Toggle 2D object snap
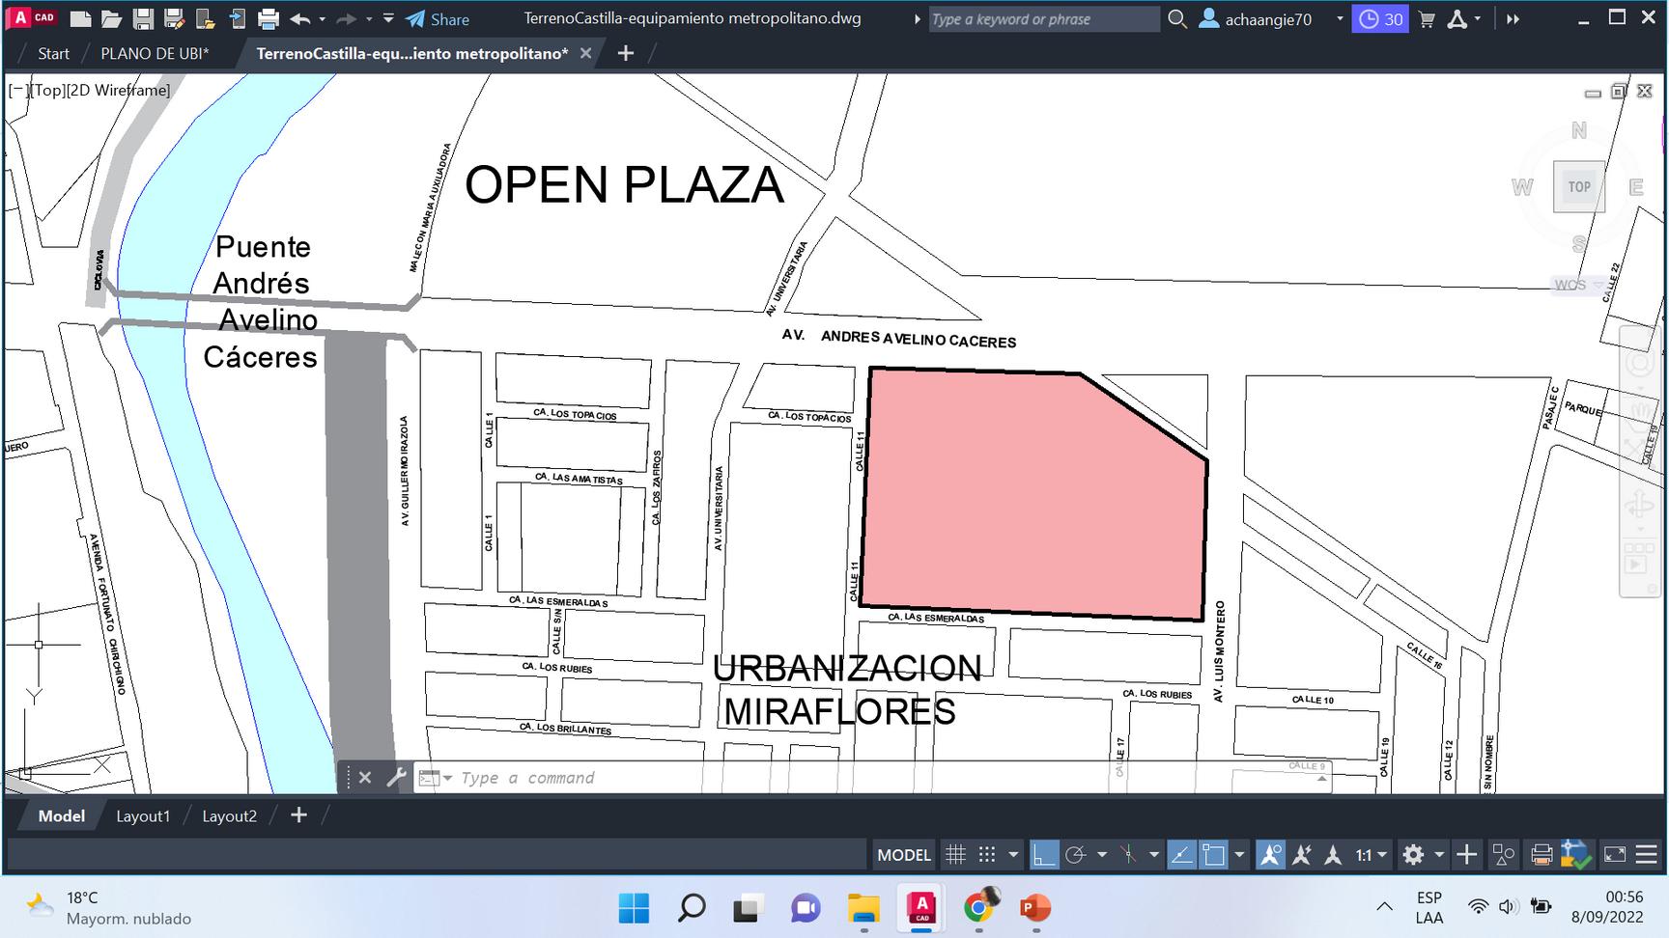The image size is (1669, 938). click(x=1214, y=855)
